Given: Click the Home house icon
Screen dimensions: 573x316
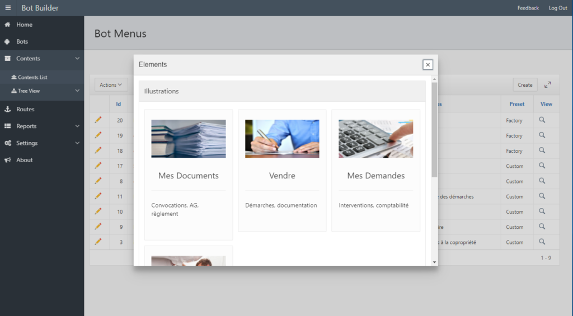Looking at the screenshot, I should tap(7, 25).
